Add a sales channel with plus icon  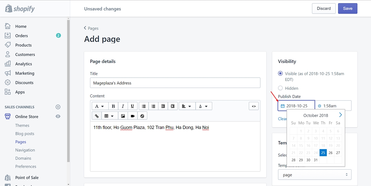point(58,107)
